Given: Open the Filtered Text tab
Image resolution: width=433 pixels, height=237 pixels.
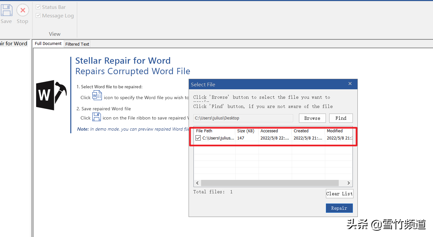Looking at the screenshot, I should tap(77, 44).
